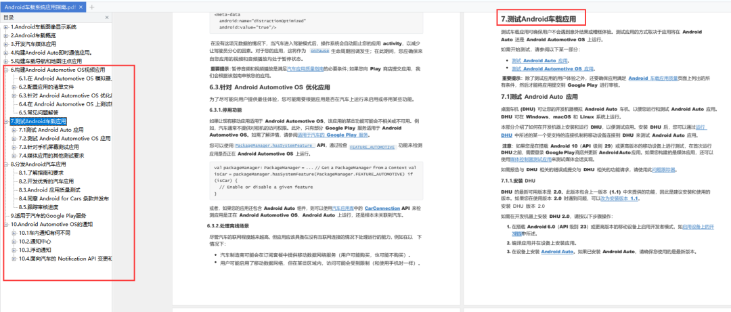Open bookmark 8.5.跟踪审核进度
731x312 pixels.
tap(38, 207)
